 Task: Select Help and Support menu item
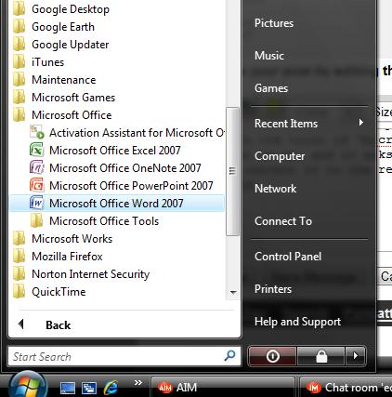(x=297, y=322)
